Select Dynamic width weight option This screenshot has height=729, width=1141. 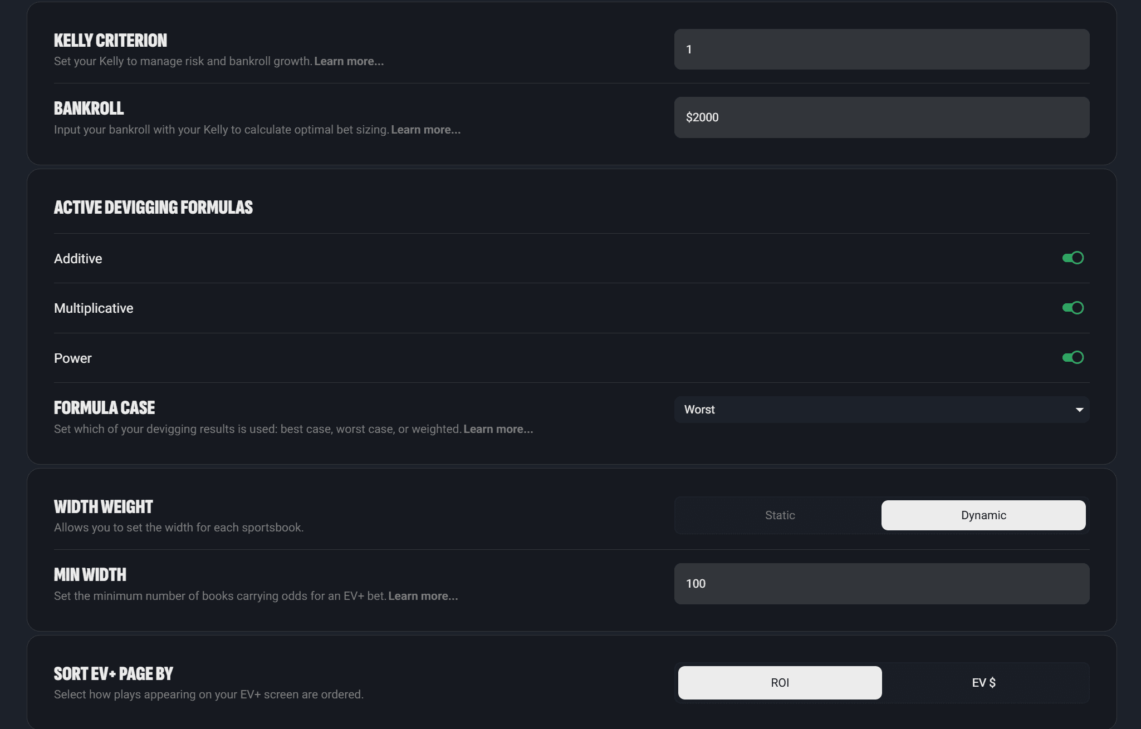[x=983, y=515]
